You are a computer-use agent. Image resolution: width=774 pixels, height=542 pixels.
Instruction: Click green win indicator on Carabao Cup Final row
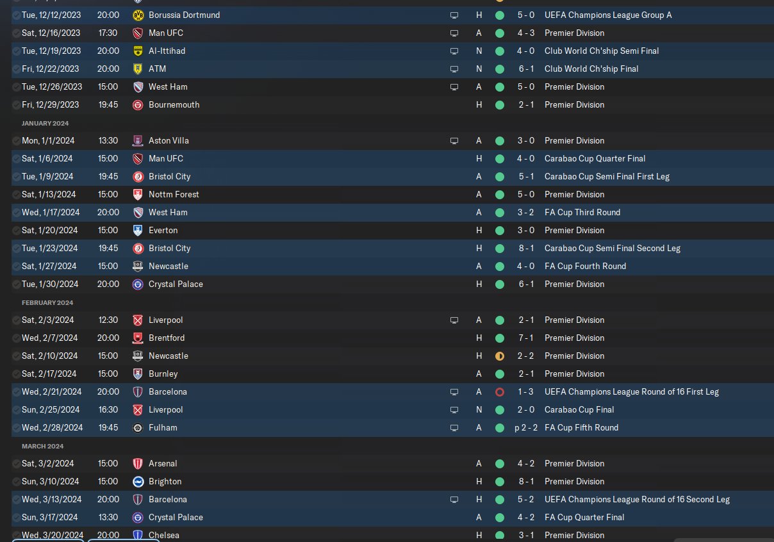point(500,409)
